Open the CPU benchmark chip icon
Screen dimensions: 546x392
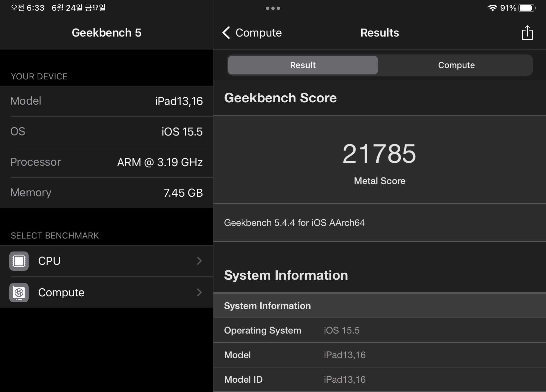(x=19, y=261)
